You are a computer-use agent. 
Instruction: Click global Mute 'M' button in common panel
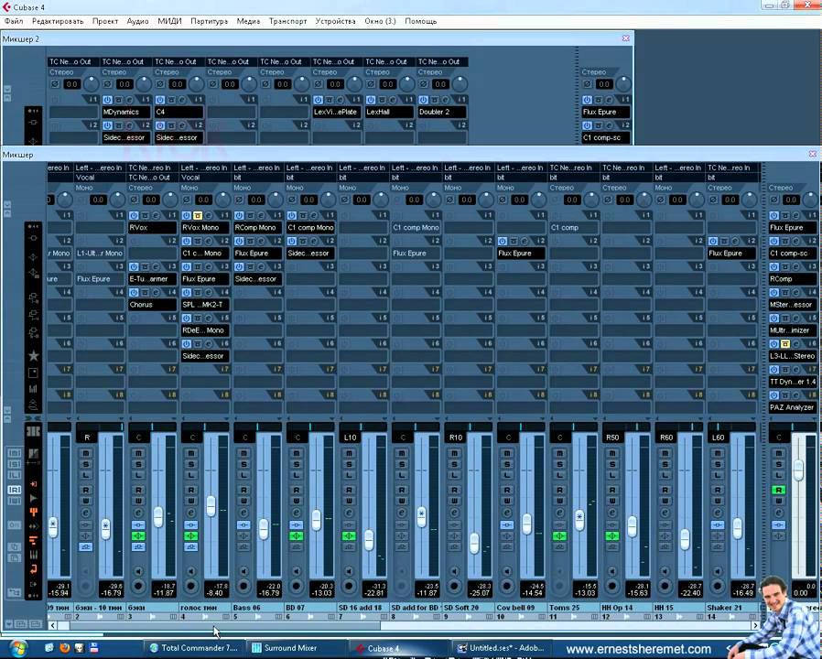pos(14,452)
